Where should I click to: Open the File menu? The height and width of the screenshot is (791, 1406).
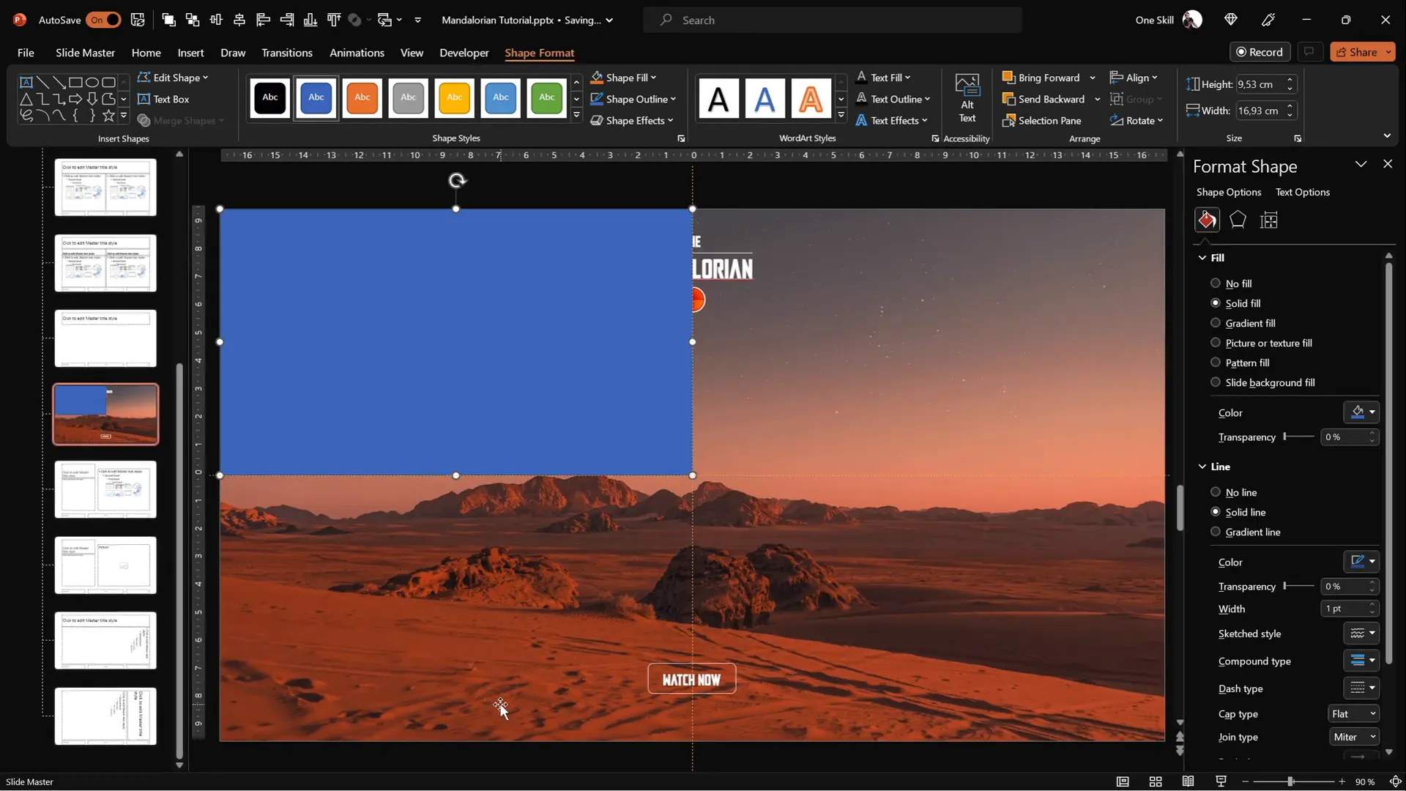coord(26,53)
